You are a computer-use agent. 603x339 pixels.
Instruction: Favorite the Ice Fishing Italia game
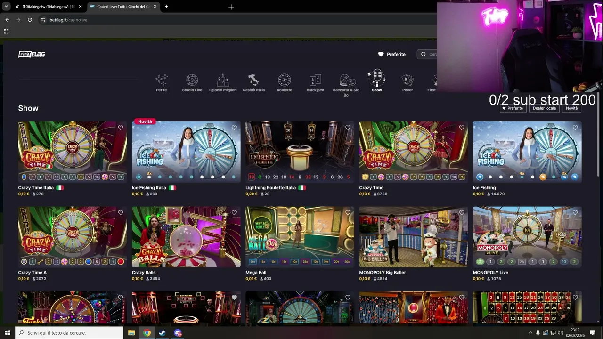click(x=234, y=128)
